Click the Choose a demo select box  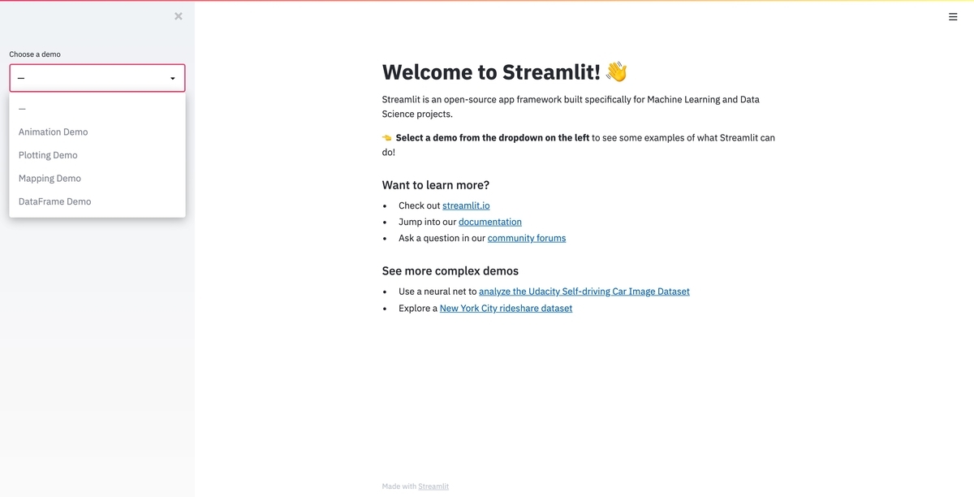pyautogui.click(x=97, y=78)
